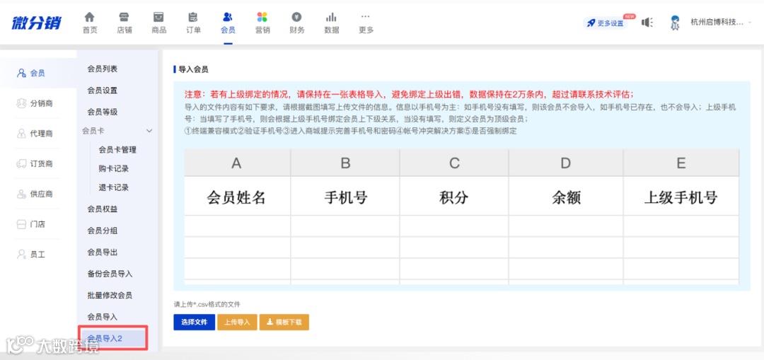The width and height of the screenshot is (764, 360).
Task: Click the user avatar icon
Action: pyautogui.click(x=675, y=23)
